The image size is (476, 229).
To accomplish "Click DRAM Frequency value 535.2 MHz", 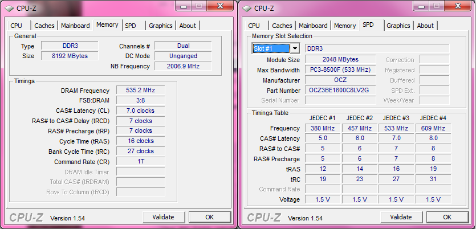I will click(141, 90).
